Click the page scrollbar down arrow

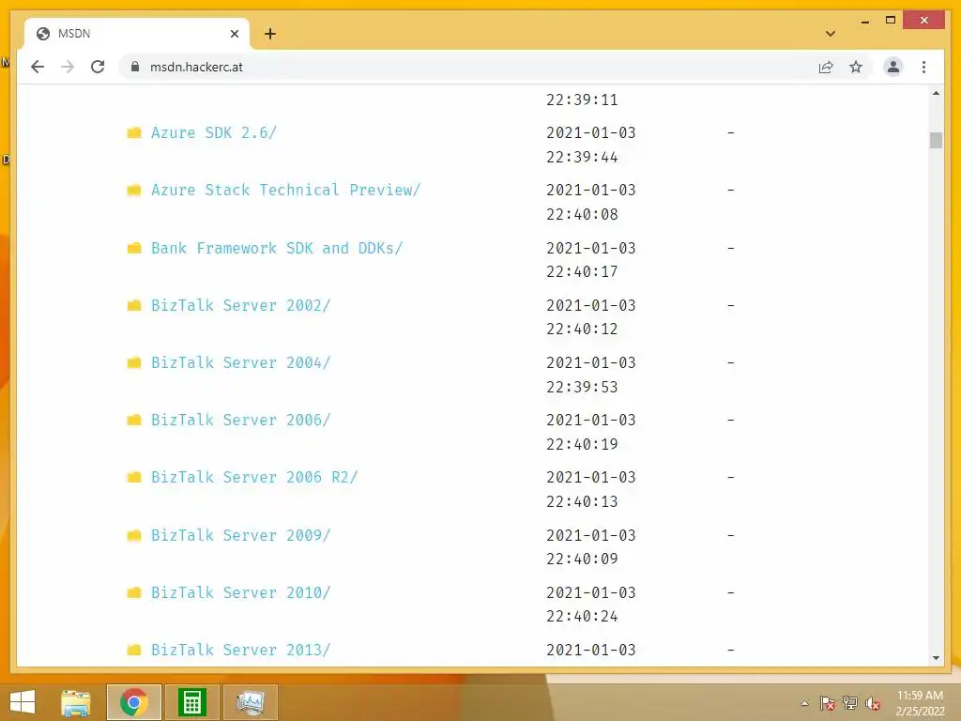click(936, 658)
